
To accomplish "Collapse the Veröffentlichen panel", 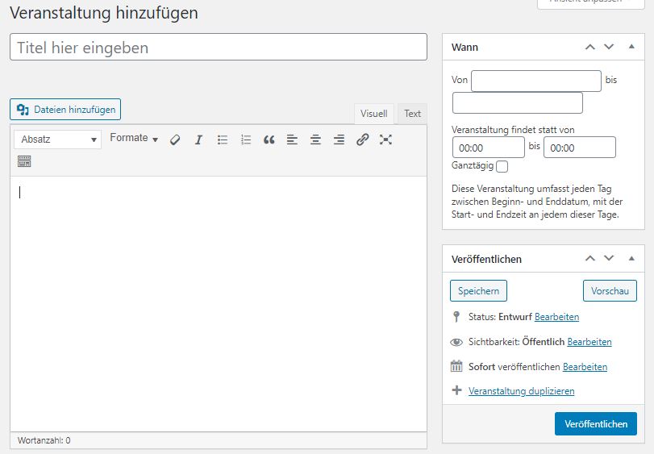I will (x=631, y=259).
